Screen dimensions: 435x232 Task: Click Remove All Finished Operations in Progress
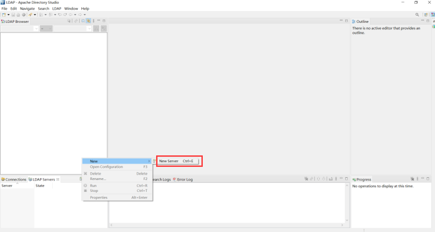coord(412,179)
